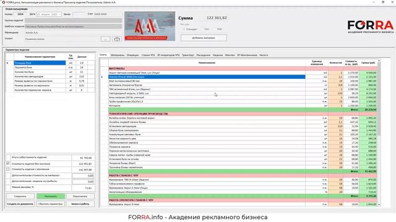The image size is (396, 222).
Task: Select the third price type radio option РОЗ
Action: tap(215, 29)
